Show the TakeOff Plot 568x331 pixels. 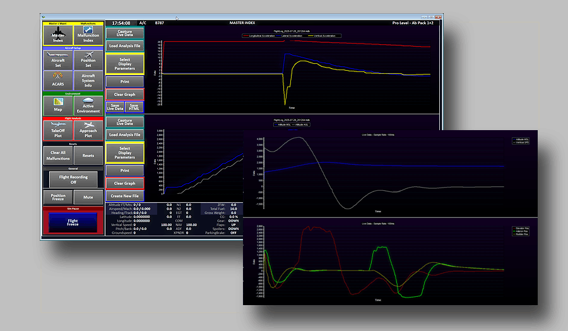[58, 131]
